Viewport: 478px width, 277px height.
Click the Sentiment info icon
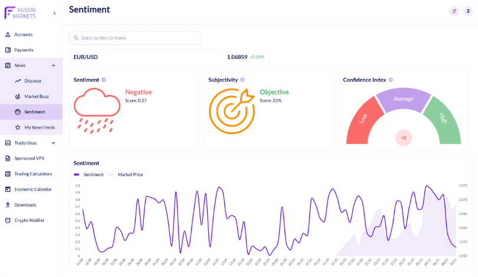click(104, 80)
